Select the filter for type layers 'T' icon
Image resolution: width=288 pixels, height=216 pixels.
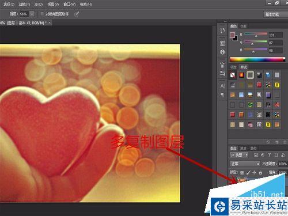tap(269, 155)
